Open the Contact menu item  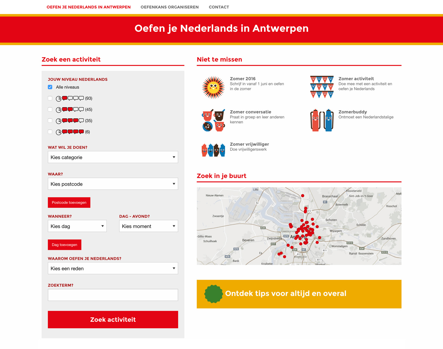click(219, 7)
